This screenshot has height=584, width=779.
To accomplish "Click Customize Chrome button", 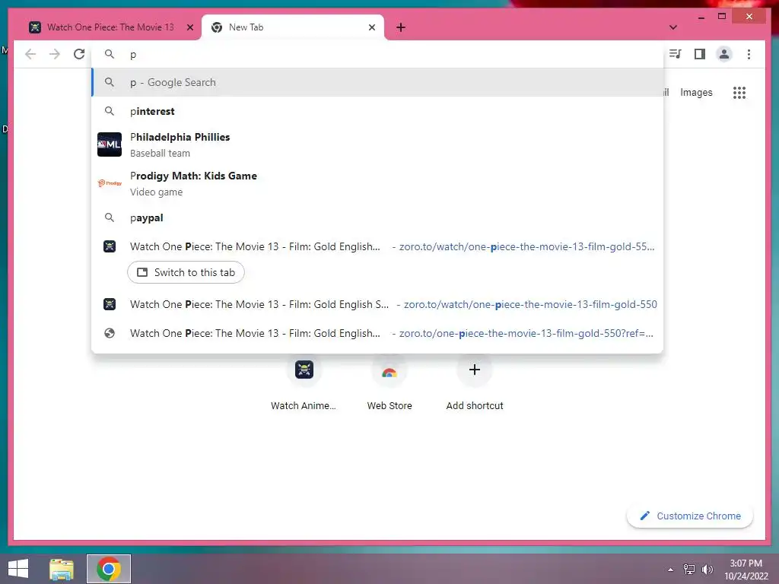I will [x=690, y=516].
